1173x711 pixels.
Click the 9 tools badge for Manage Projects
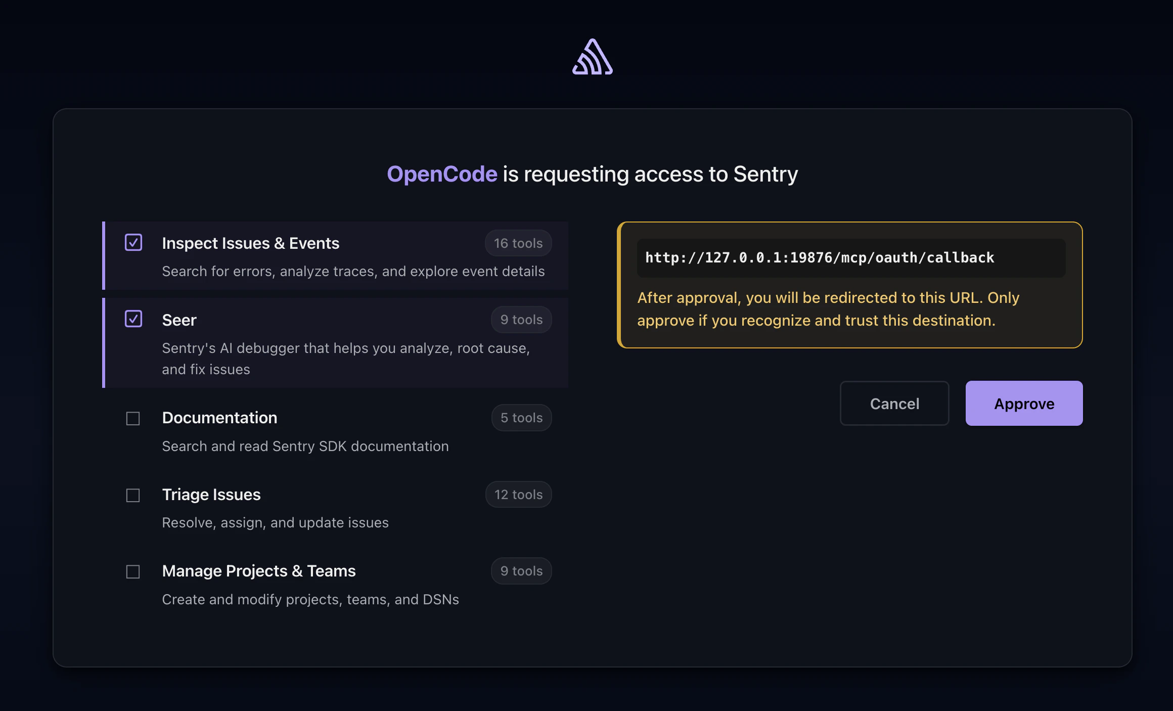coord(521,571)
